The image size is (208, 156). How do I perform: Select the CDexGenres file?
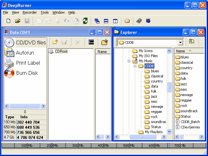[190, 127]
